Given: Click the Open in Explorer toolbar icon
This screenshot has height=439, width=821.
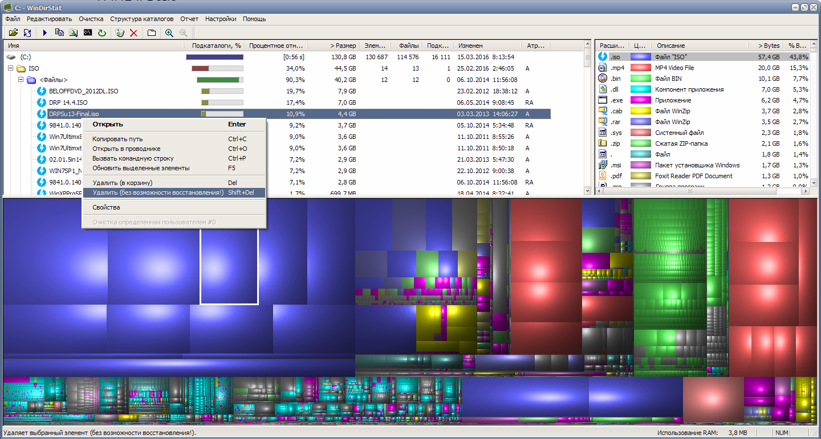Looking at the screenshot, I should (74, 33).
